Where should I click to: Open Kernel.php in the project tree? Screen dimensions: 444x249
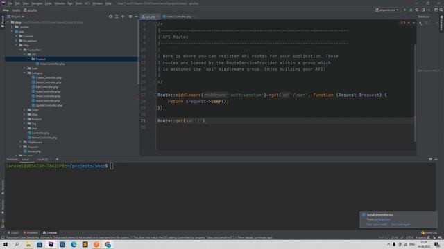(x=32, y=151)
